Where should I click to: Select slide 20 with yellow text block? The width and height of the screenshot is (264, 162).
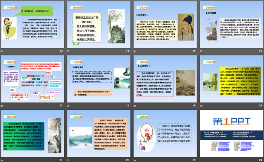(232, 79)
